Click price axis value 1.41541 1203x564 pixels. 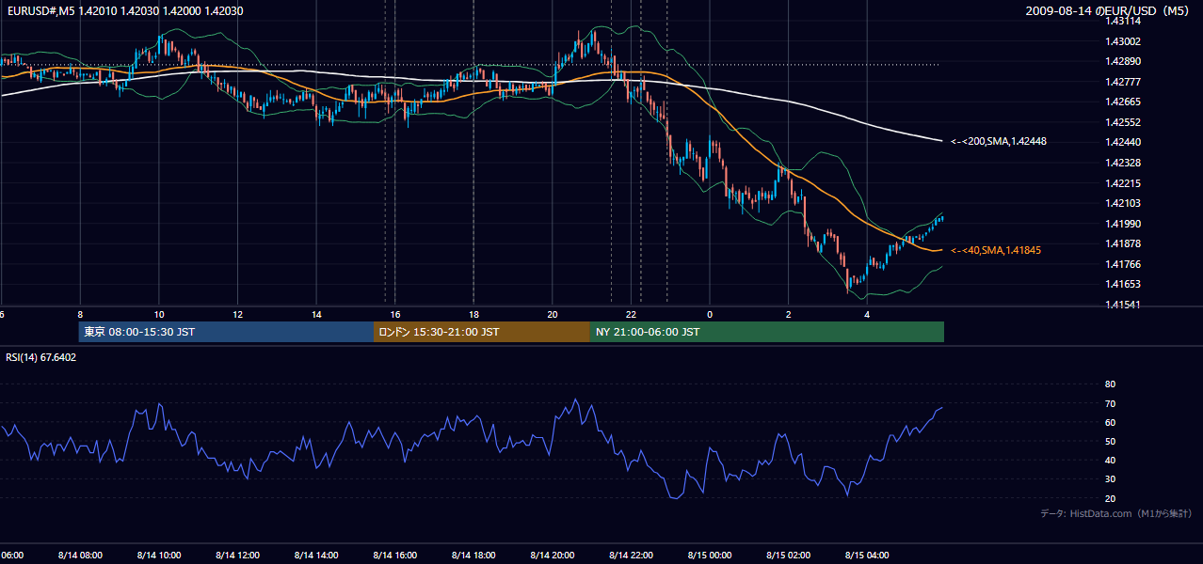[1122, 305]
